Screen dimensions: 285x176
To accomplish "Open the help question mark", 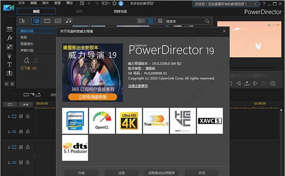I will pyautogui.click(x=264, y=4).
